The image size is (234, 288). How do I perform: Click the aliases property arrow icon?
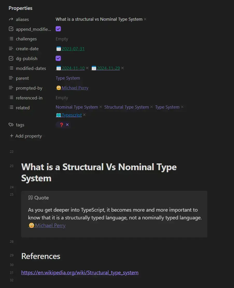point(11,19)
